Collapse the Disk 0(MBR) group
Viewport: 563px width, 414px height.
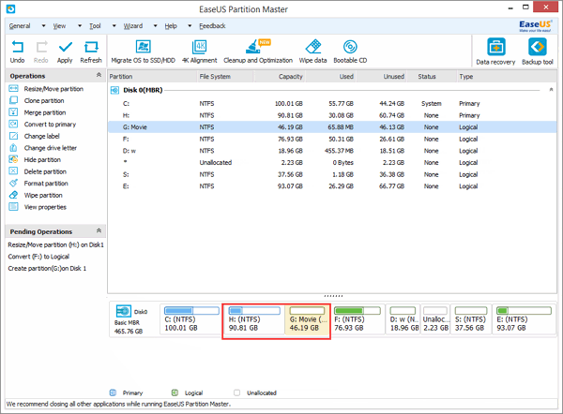click(x=551, y=90)
